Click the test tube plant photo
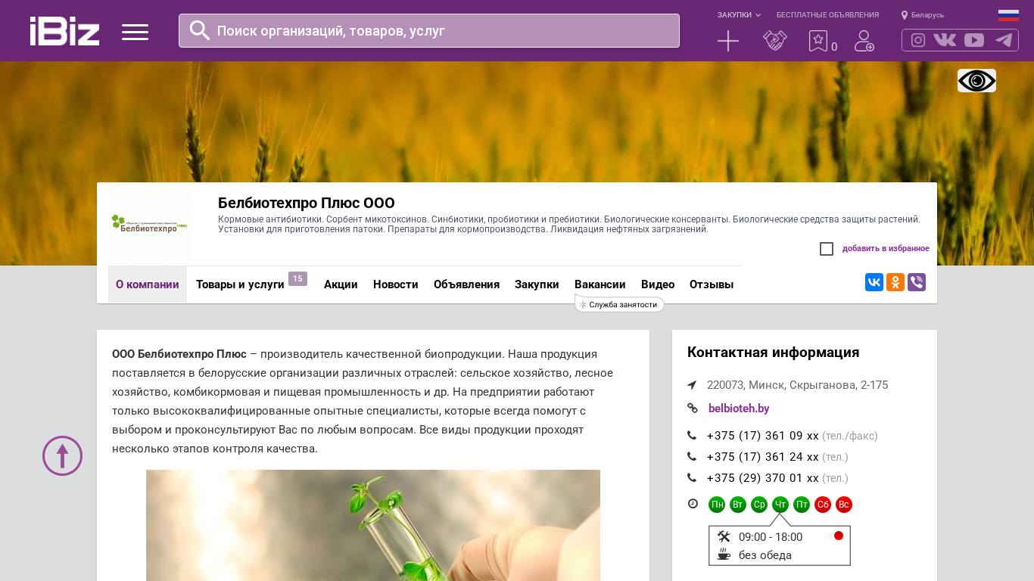1034x581 pixels. tap(373, 526)
